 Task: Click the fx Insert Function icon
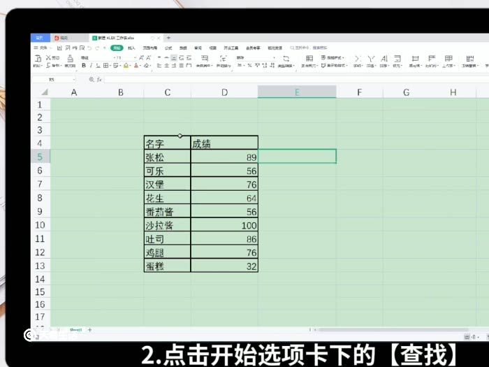pos(99,80)
